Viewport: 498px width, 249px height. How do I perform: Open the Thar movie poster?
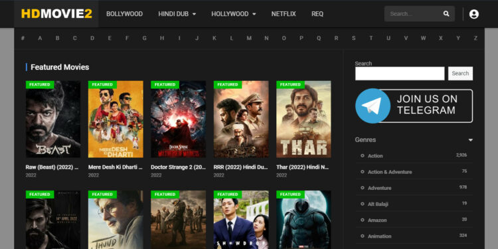click(303, 119)
